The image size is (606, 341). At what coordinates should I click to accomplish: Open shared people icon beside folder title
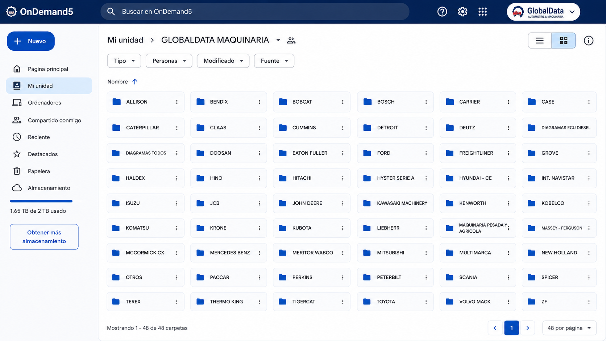click(x=291, y=40)
